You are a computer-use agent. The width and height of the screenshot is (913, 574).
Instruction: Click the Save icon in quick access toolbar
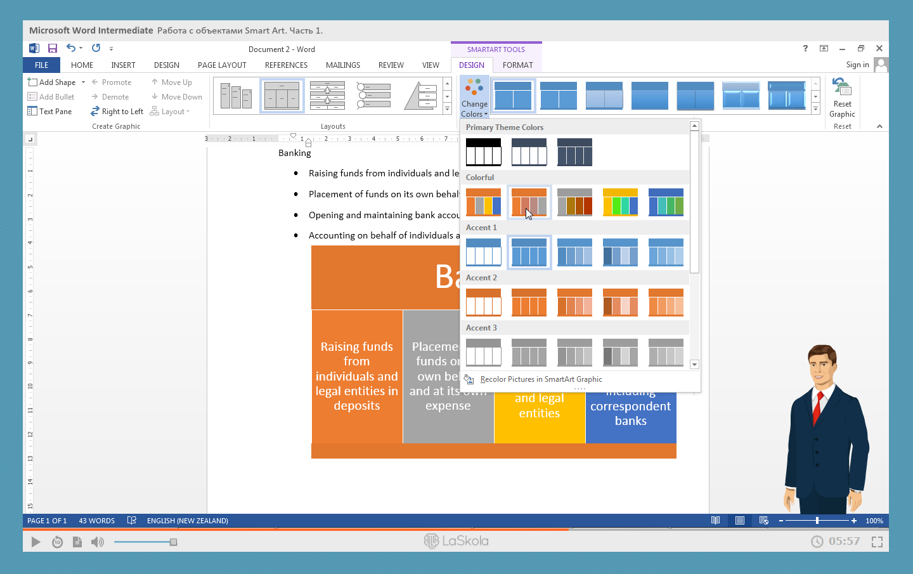pos(53,48)
